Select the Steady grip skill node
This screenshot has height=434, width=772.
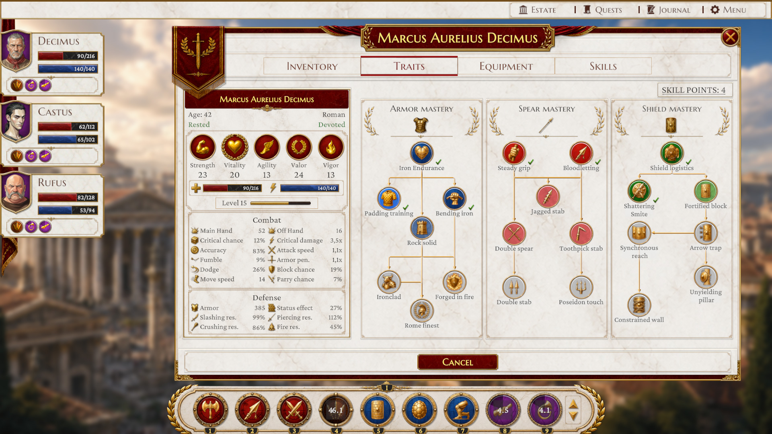(514, 153)
